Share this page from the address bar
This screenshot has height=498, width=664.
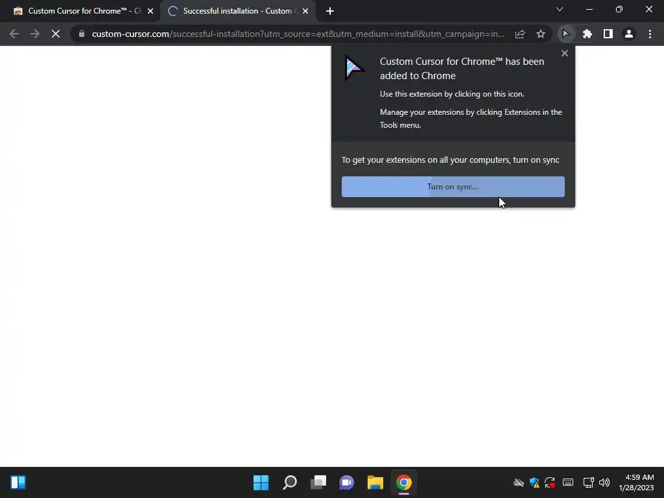click(520, 34)
